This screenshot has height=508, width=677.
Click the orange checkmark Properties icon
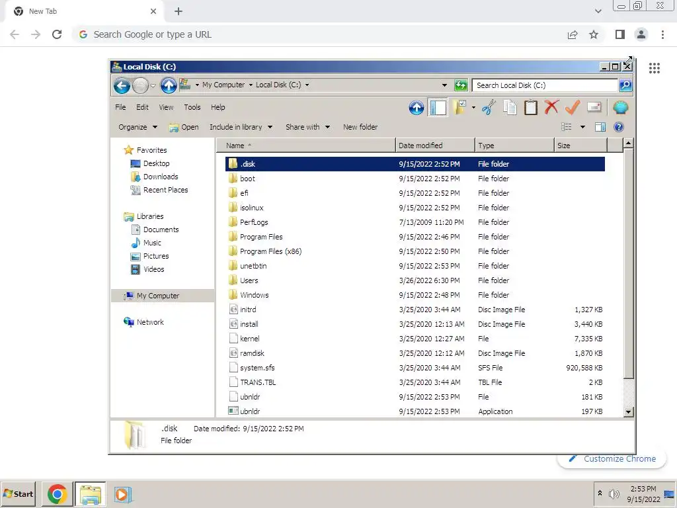(573, 107)
